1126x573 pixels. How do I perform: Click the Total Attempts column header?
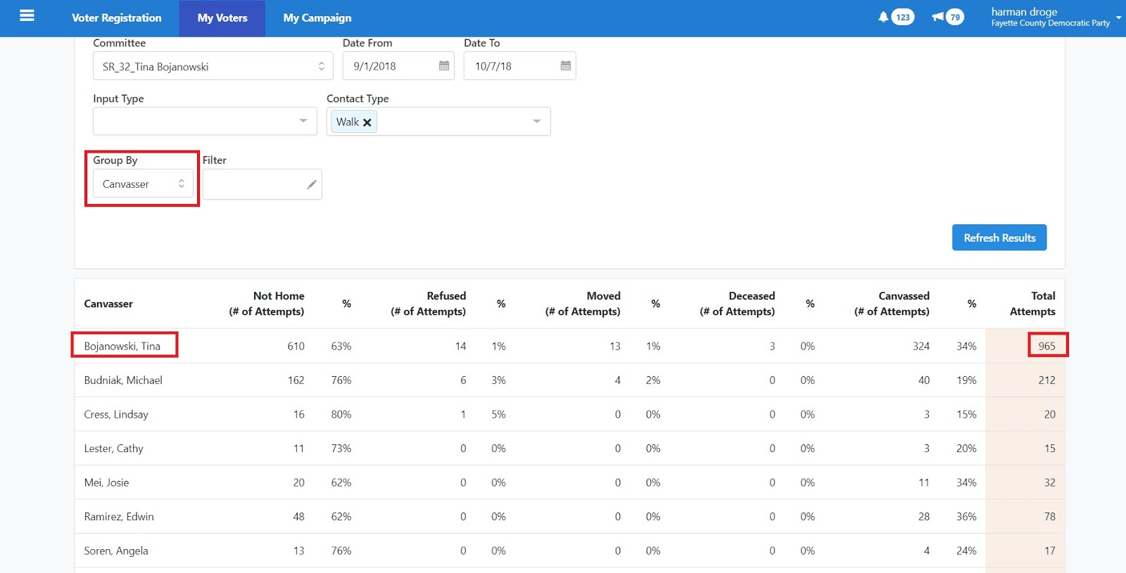pos(1032,304)
